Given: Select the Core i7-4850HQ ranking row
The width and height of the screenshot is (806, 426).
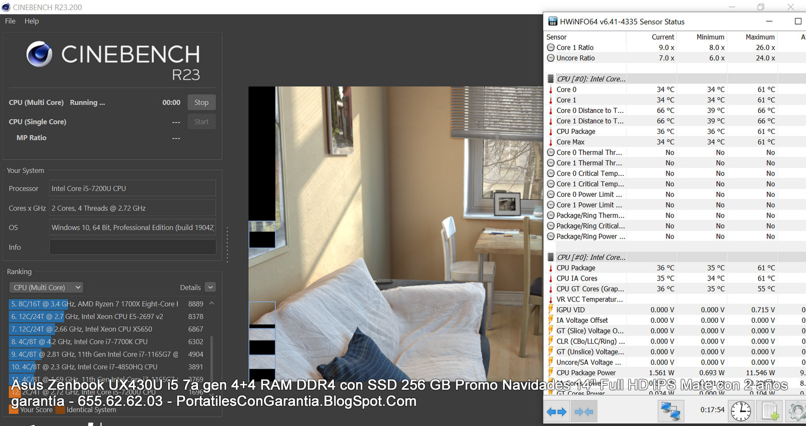Looking at the screenshot, I should tap(106, 367).
